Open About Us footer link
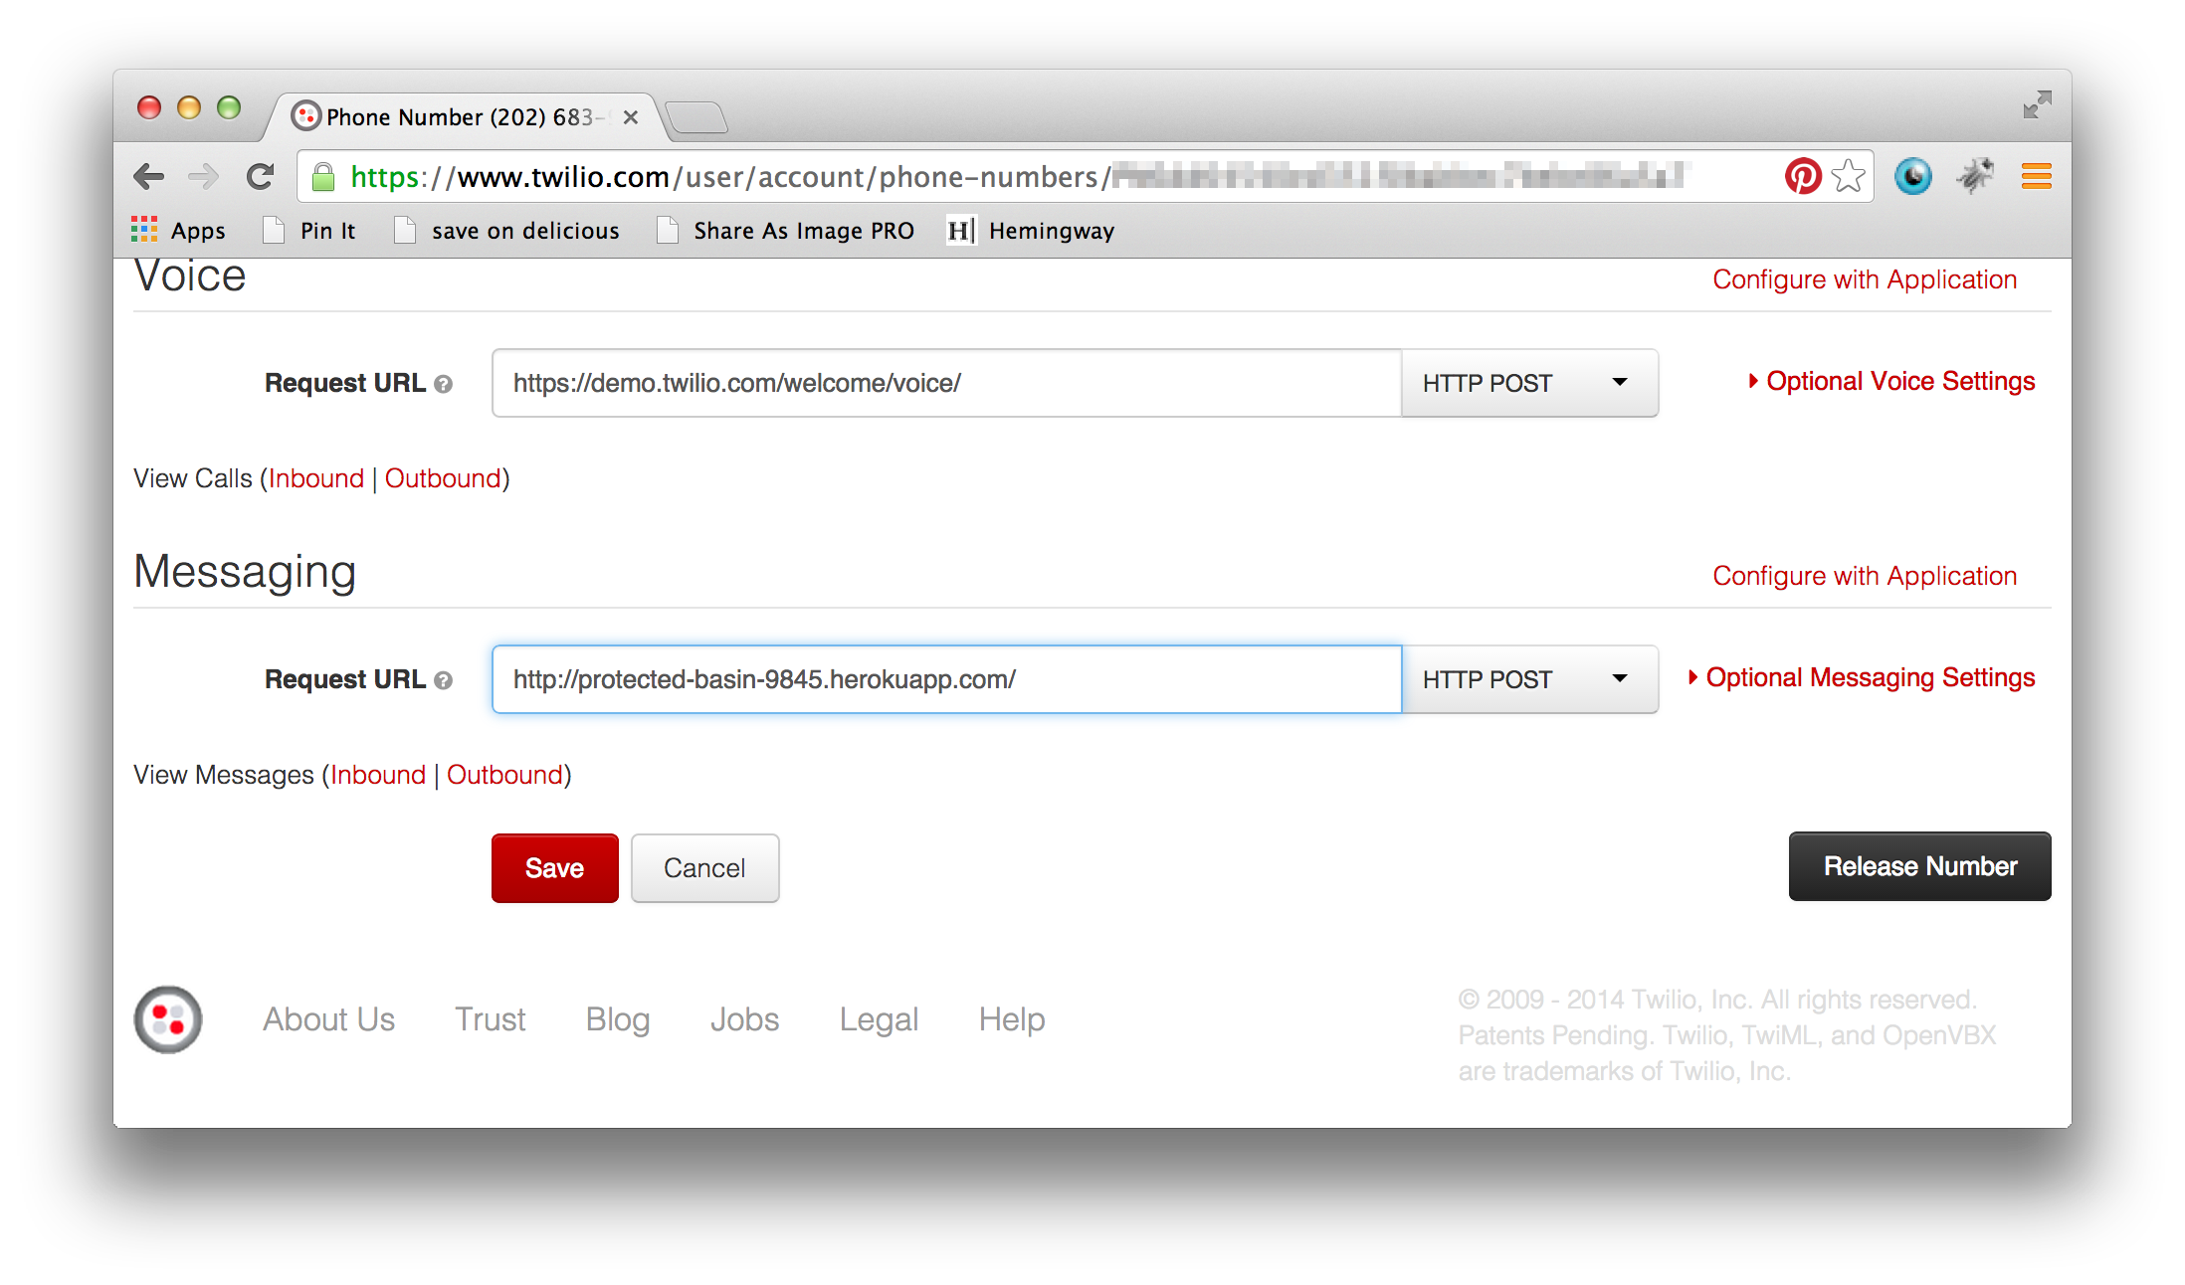This screenshot has height=1285, width=2185. [x=329, y=1019]
